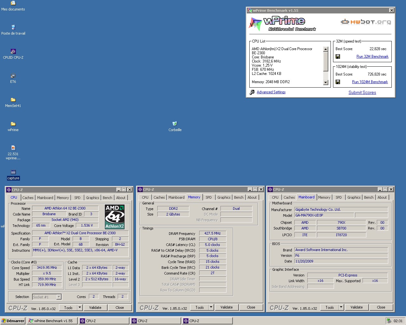Click the save icon for 32M score
Image resolution: width=406 pixels, height=325 pixels.
pos(338,56)
